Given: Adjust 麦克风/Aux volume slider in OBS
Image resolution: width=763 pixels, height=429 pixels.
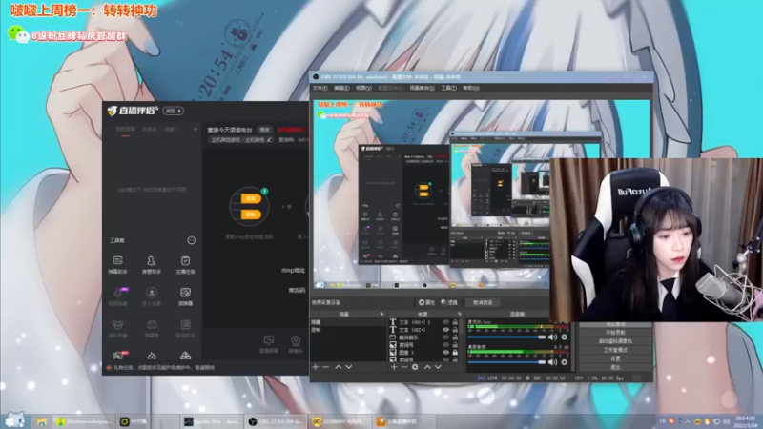Looking at the screenshot, I should 506,337.
